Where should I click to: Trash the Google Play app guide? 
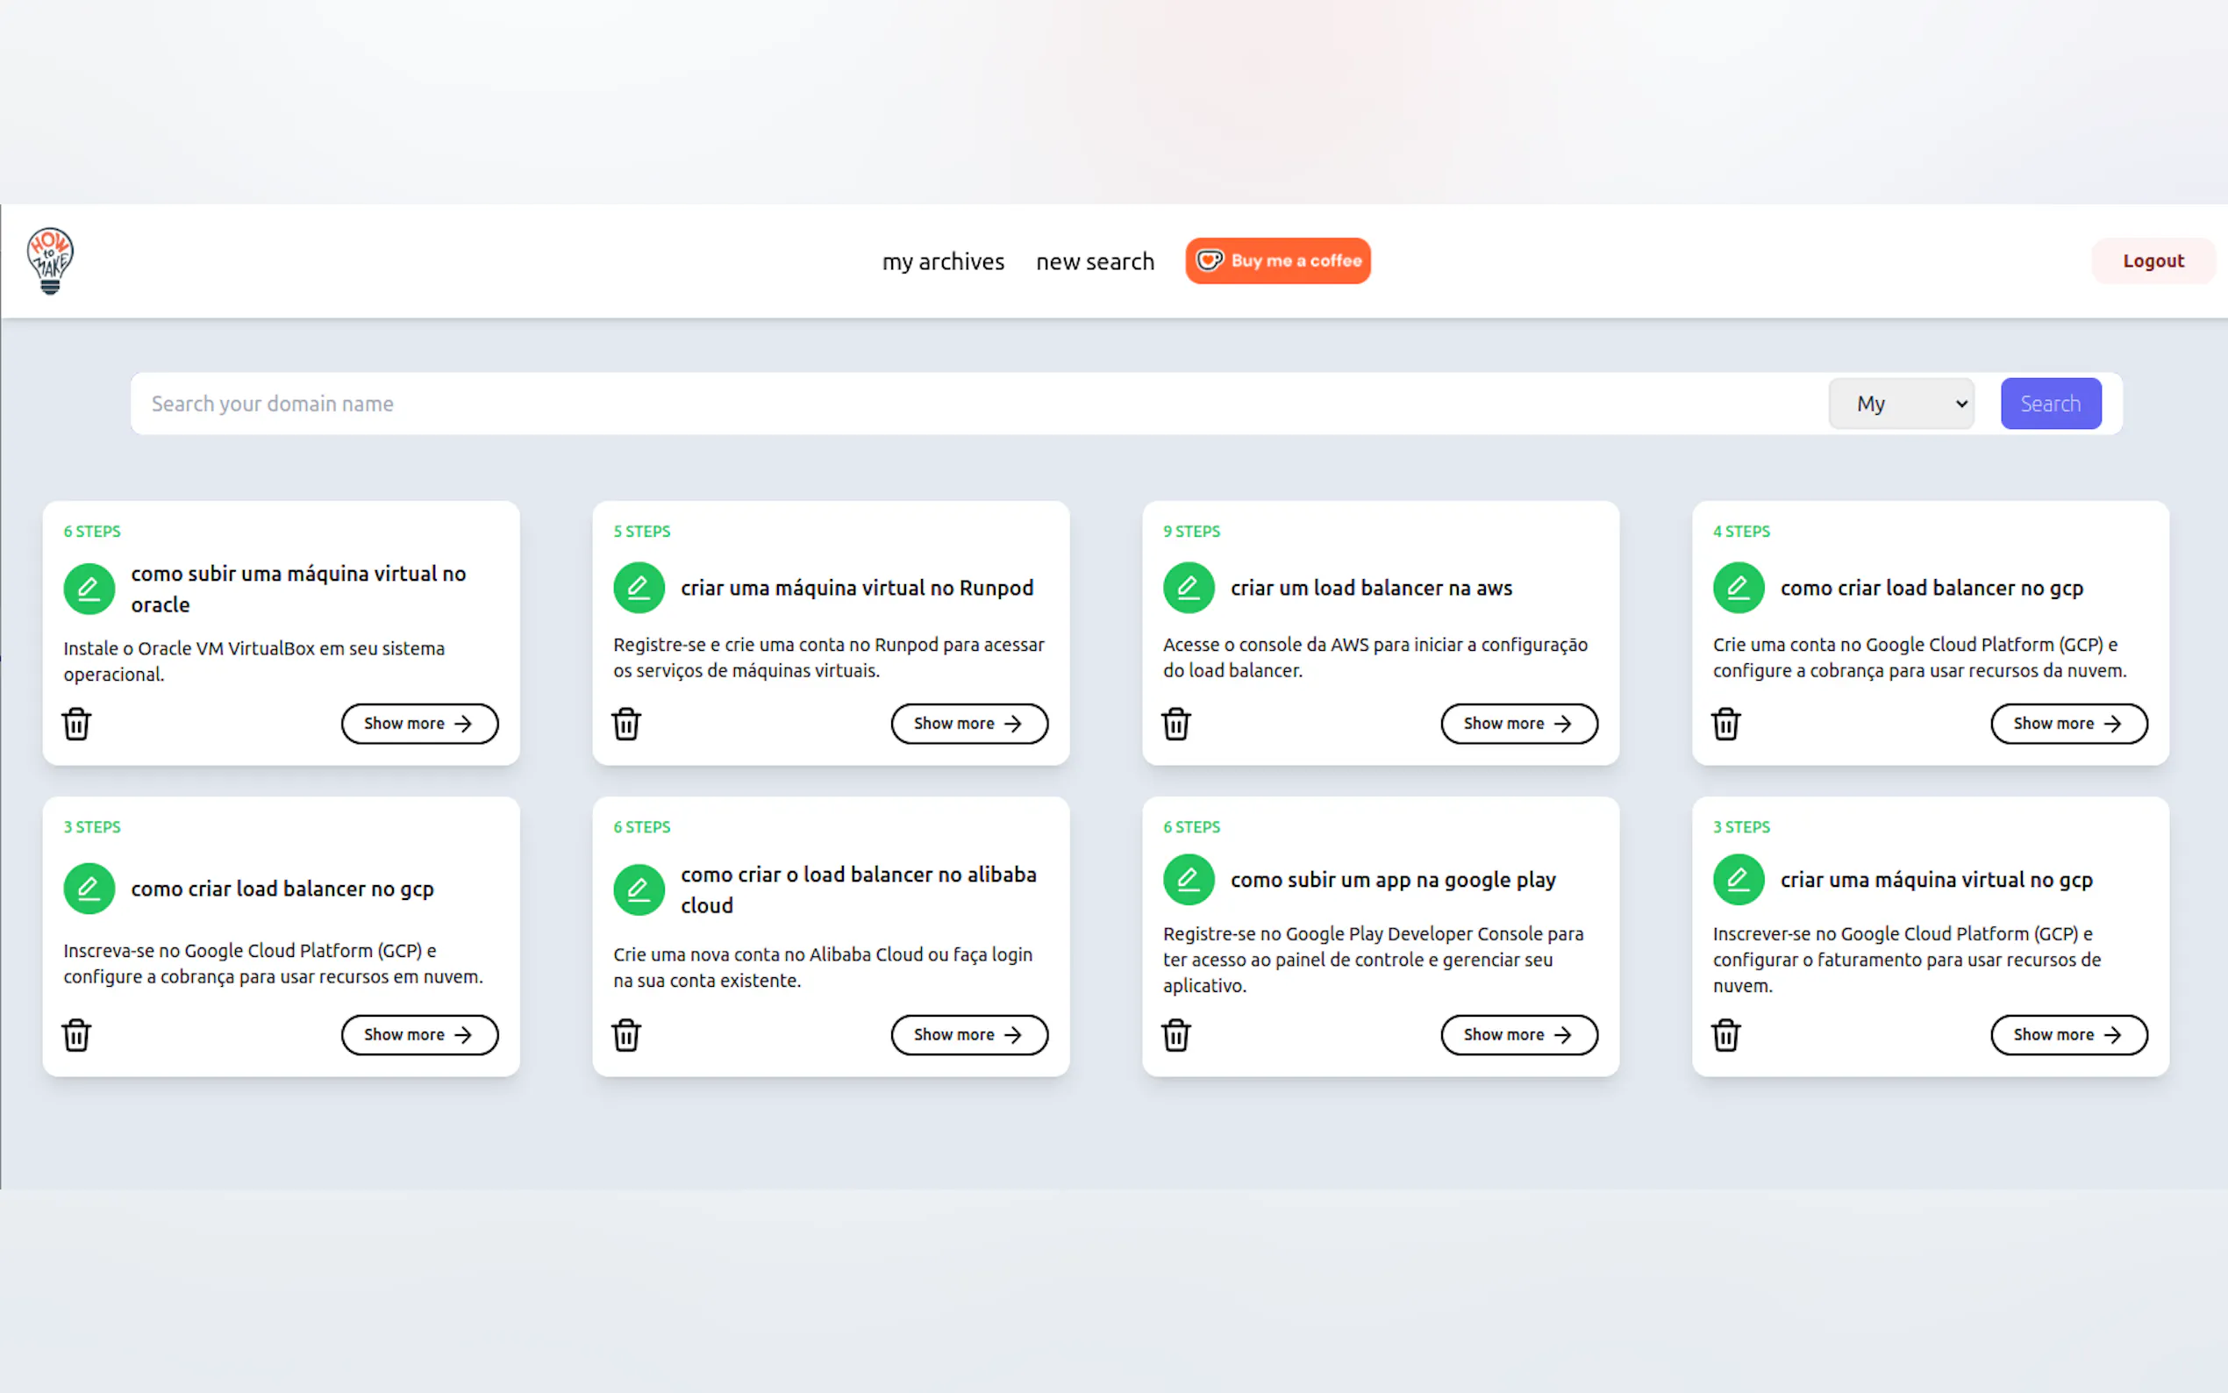tap(1176, 1034)
